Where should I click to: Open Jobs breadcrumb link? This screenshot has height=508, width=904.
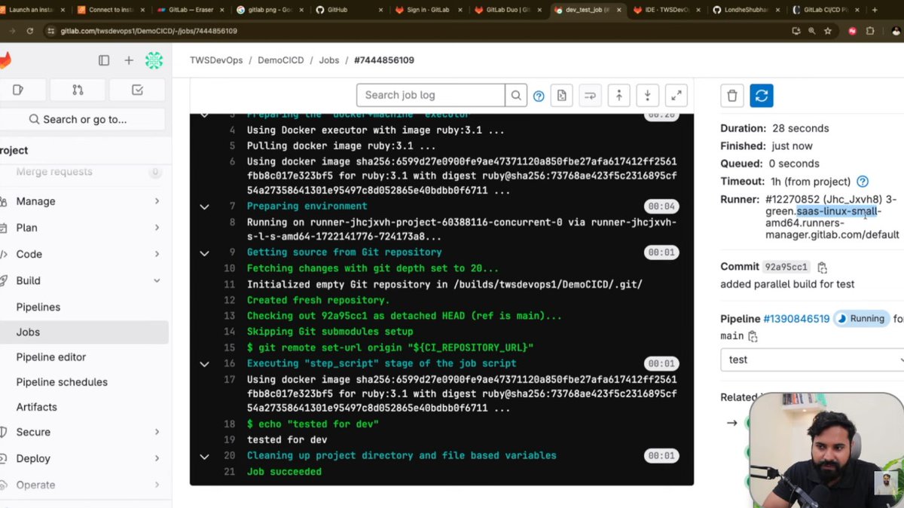(329, 60)
